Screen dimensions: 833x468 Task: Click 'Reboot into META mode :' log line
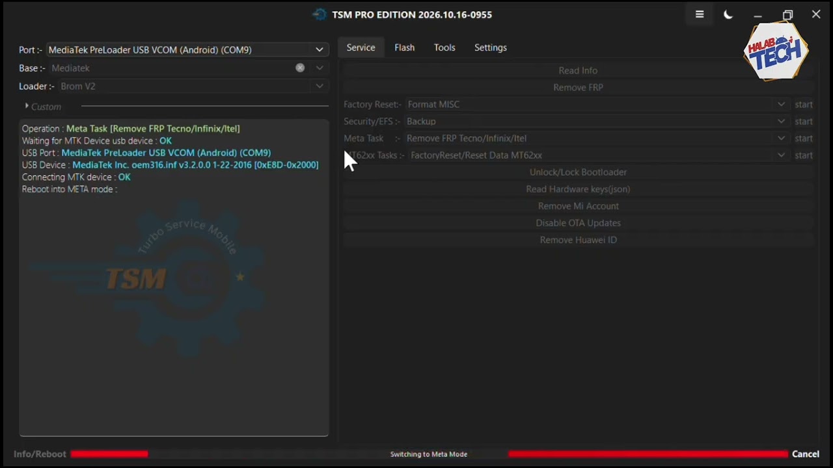[70, 189]
